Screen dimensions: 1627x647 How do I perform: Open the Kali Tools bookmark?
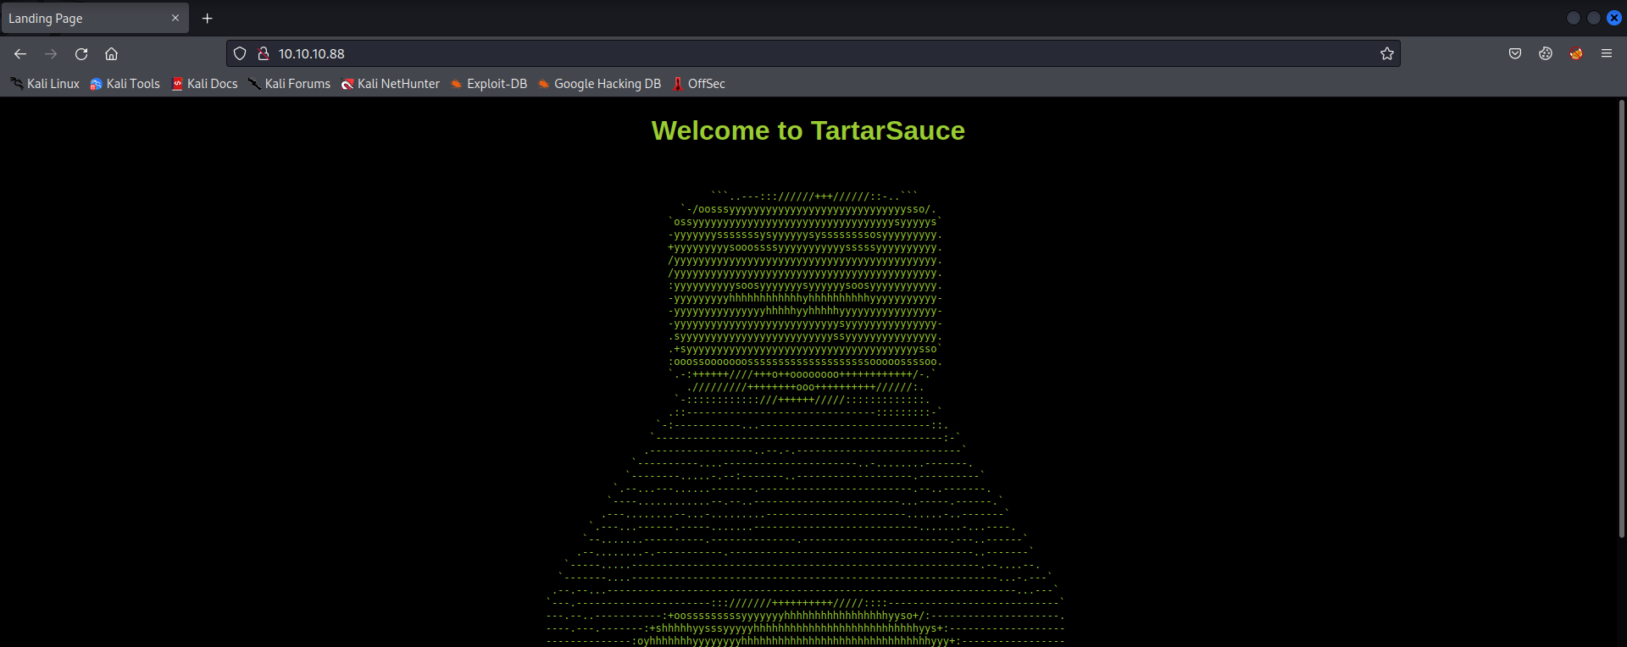tap(125, 84)
